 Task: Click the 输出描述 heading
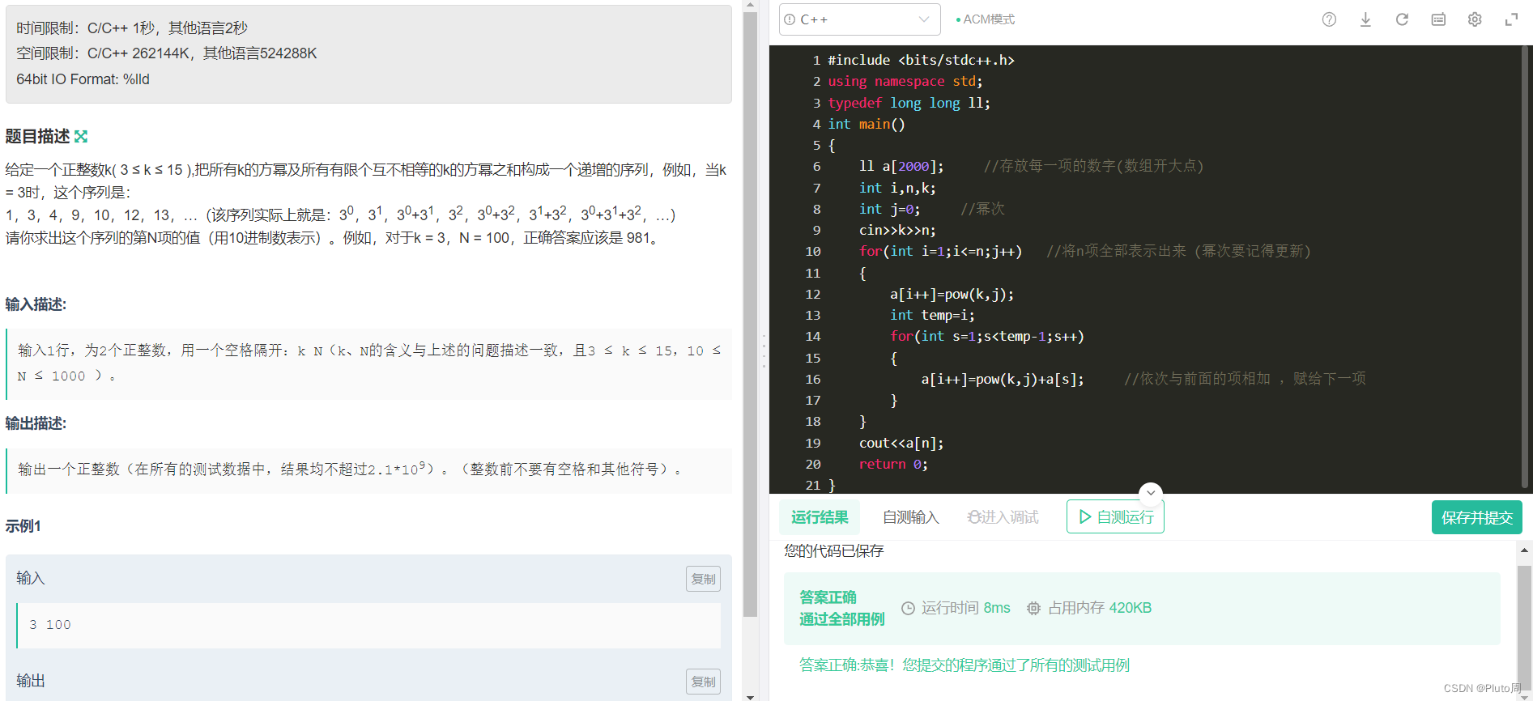(36, 423)
